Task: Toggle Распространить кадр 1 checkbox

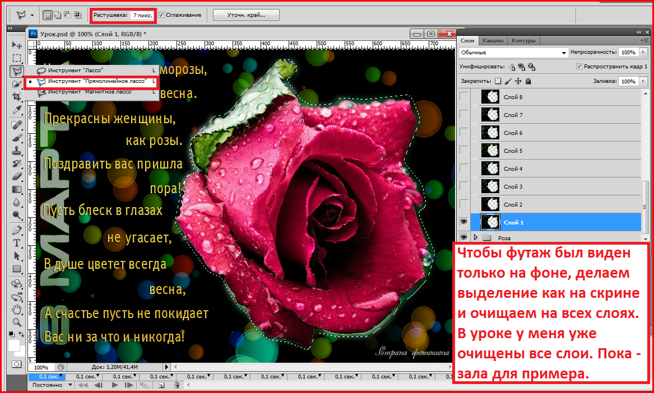Action: click(579, 66)
